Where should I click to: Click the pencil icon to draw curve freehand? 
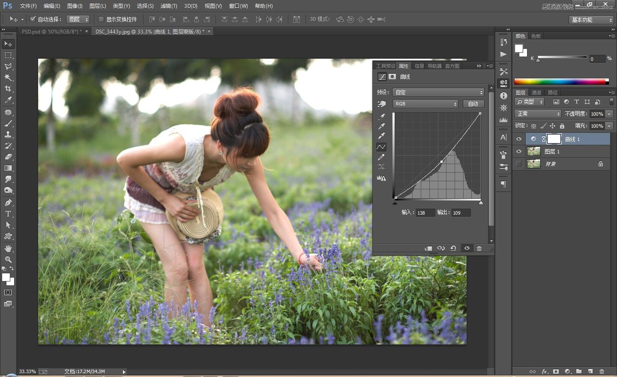coord(381,157)
